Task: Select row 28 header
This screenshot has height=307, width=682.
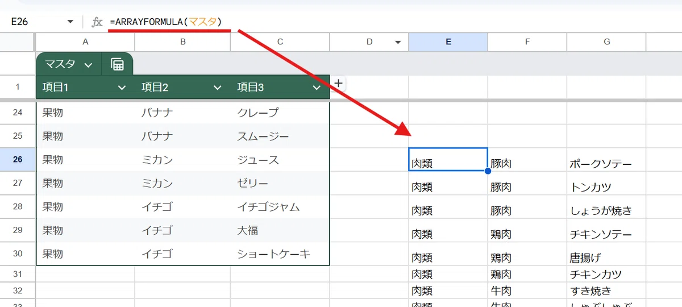Action: tap(18, 207)
